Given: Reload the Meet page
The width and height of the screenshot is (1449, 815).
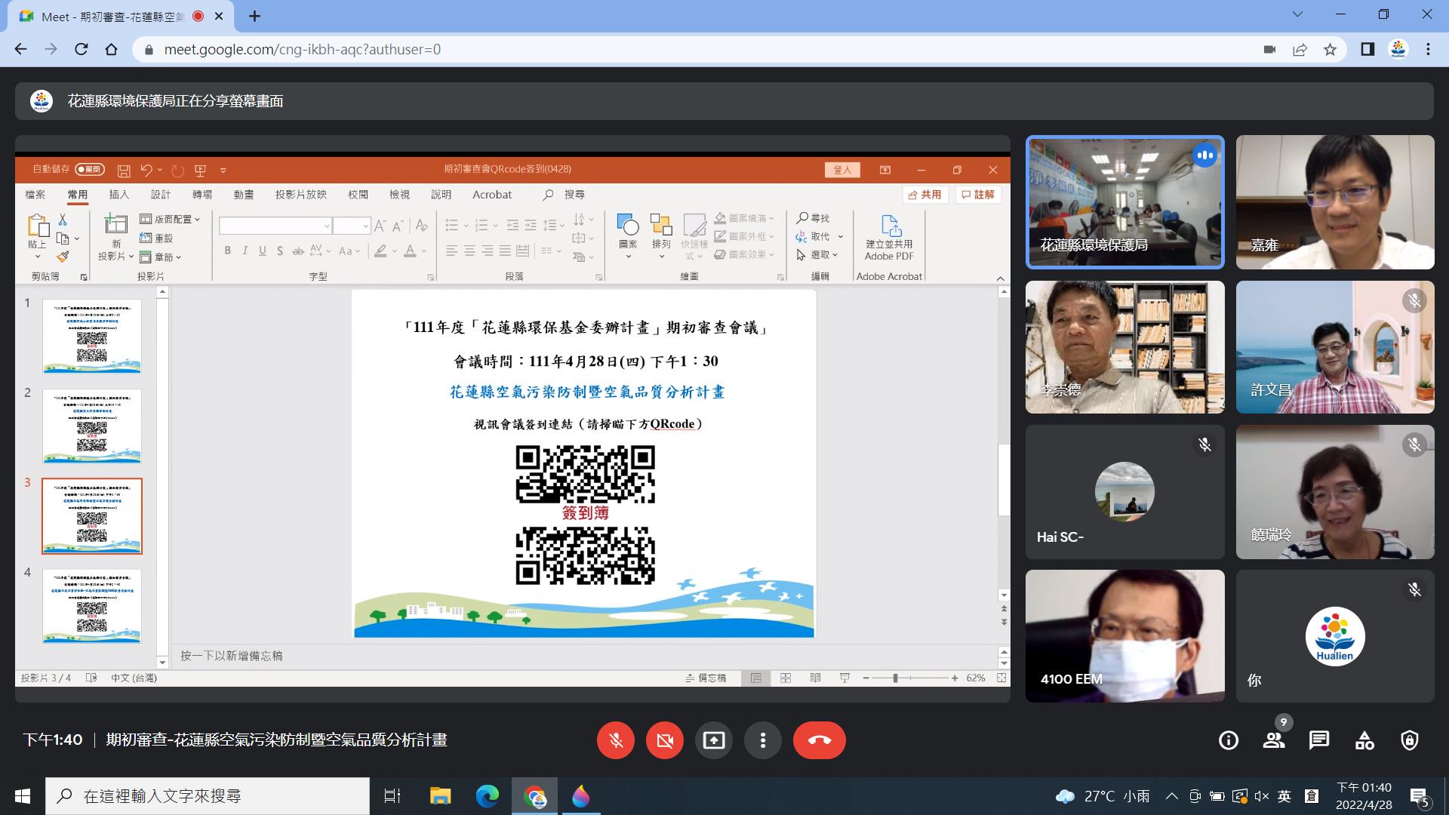Looking at the screenshot, I should click(x=82, y=50).
